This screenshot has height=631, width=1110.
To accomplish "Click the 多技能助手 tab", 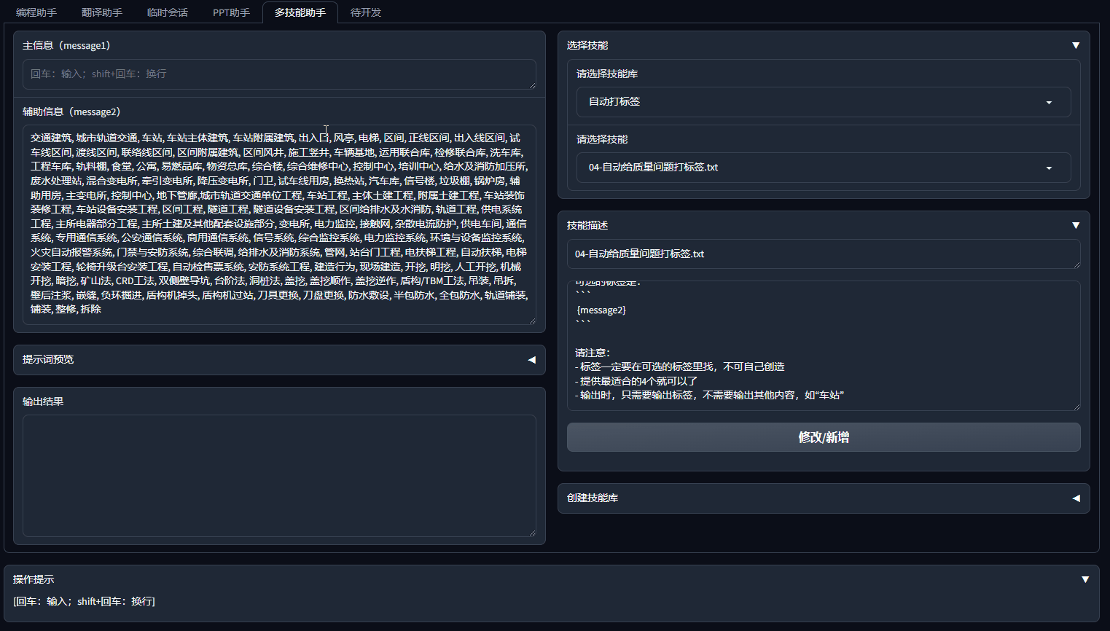I will point(300,12).
